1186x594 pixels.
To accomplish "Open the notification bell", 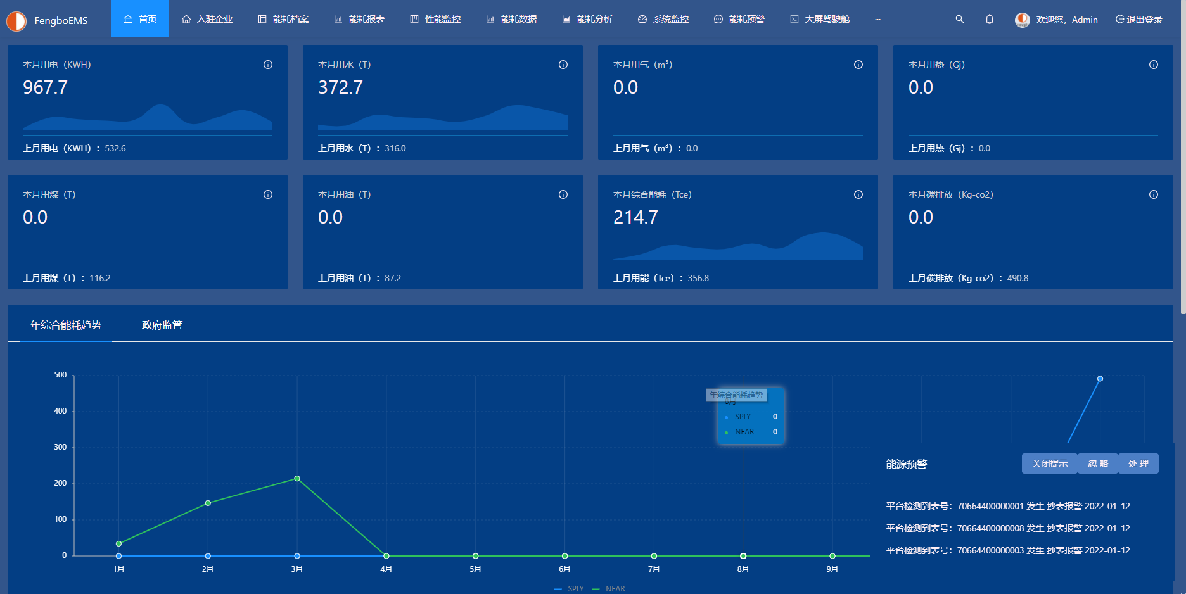I will pos(990,19).
